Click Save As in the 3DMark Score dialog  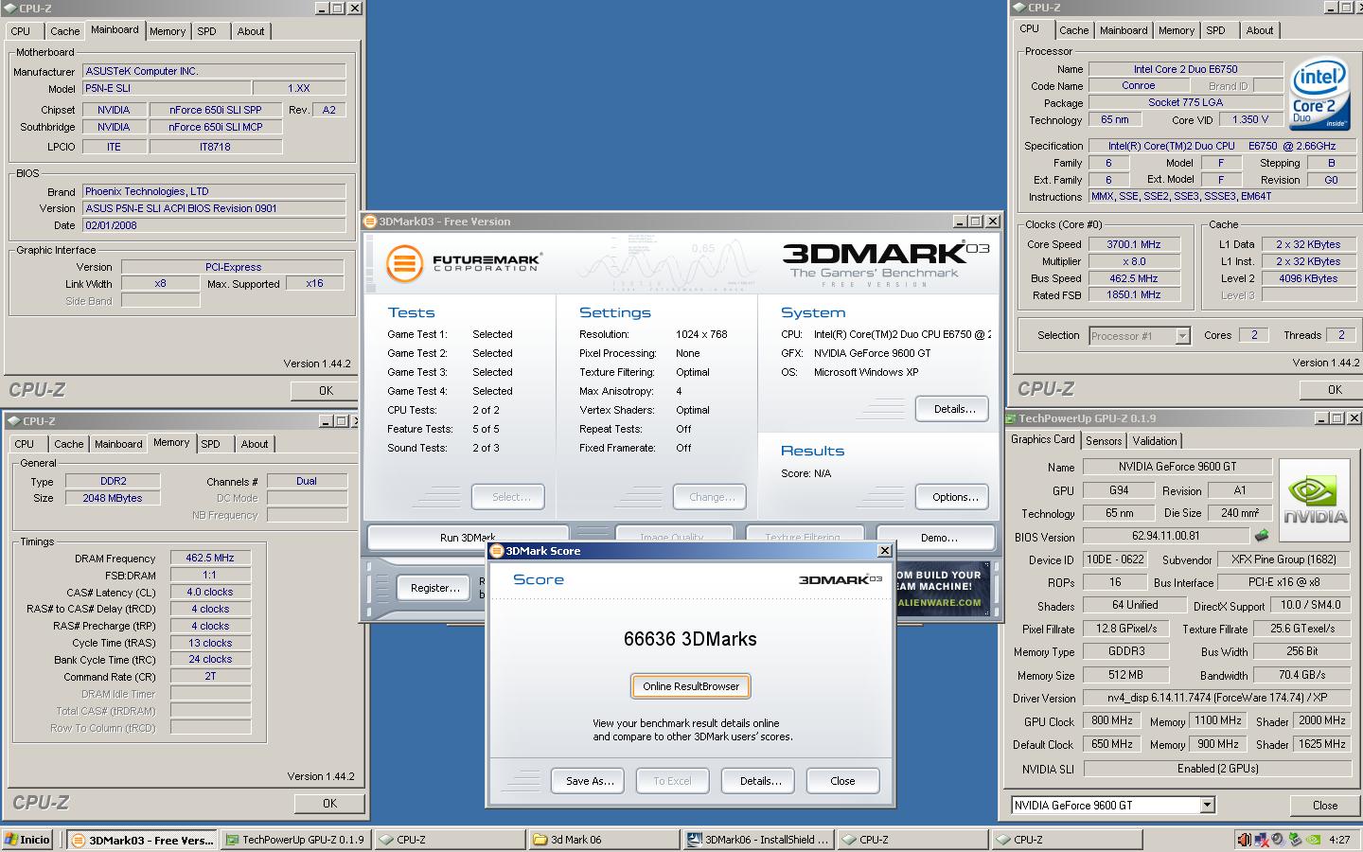[590, 781]
